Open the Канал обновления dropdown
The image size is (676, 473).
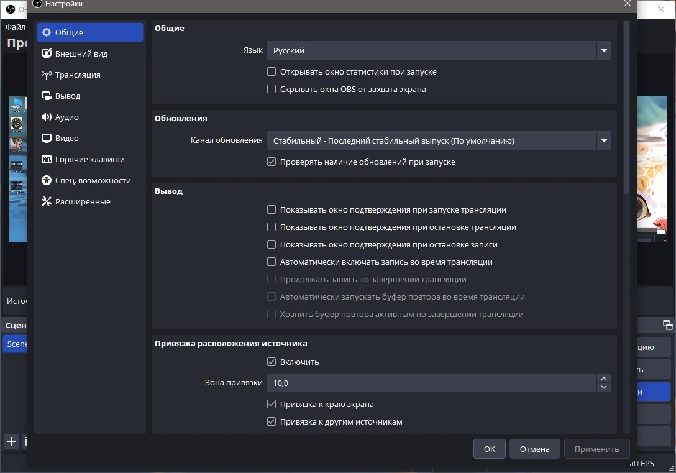[439, 140]
